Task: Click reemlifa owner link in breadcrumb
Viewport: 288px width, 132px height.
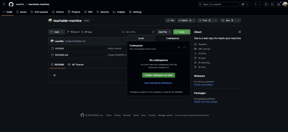Action: pos(20,4)
